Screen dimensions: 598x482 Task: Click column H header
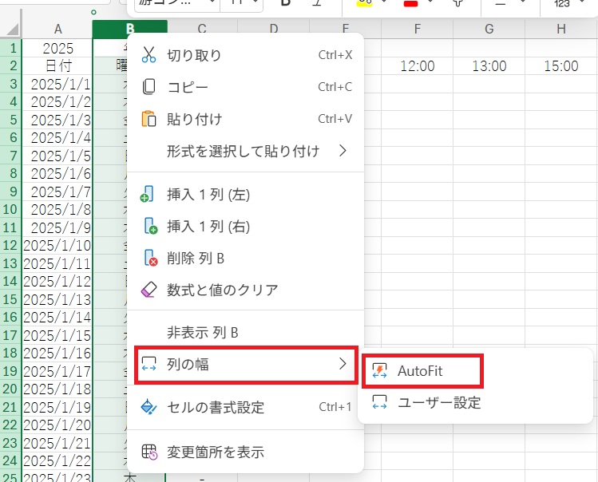click(561, 29)
